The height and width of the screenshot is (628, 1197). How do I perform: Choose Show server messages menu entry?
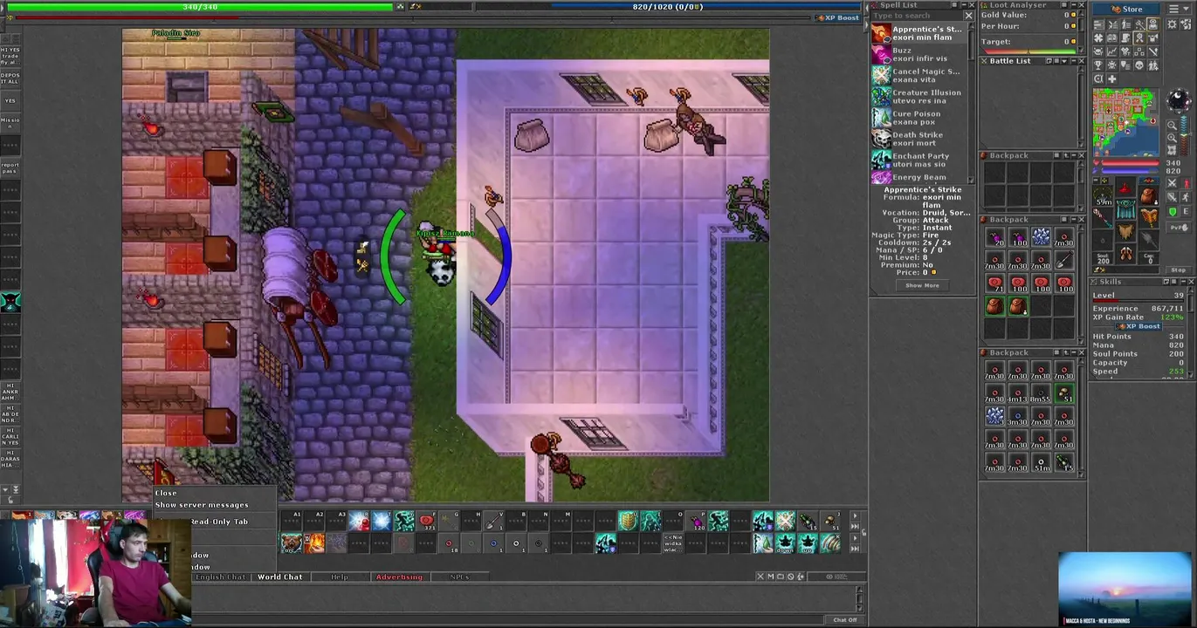[x=202, y=505]
